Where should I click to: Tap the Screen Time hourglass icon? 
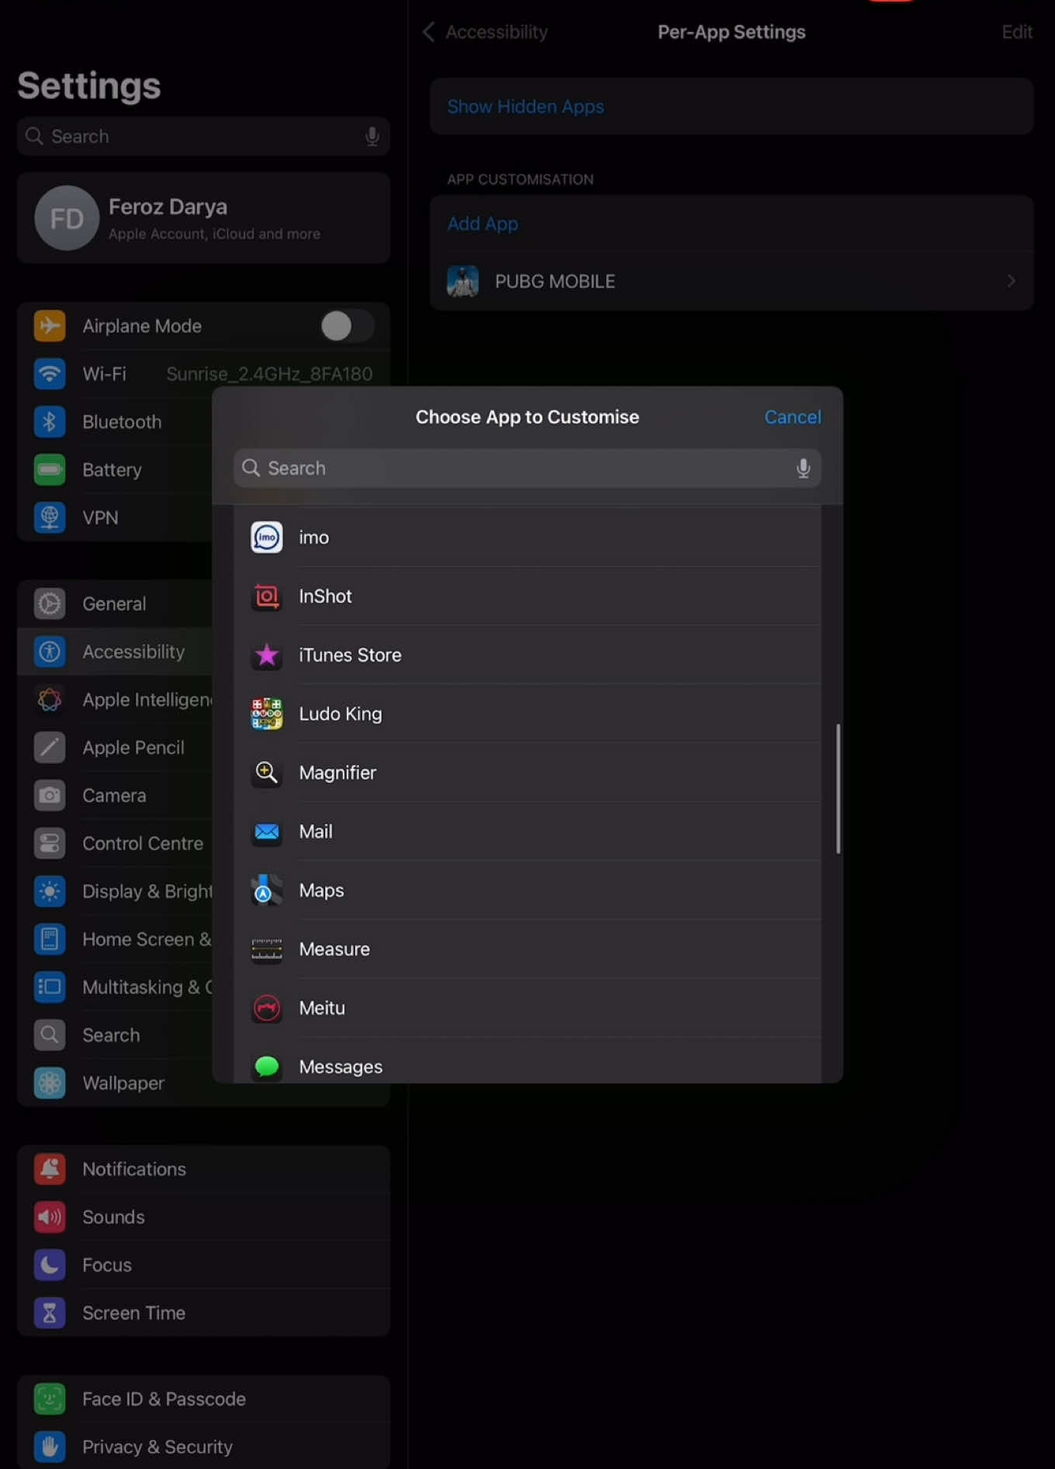pyautogui.click(x=50, y=1313)
